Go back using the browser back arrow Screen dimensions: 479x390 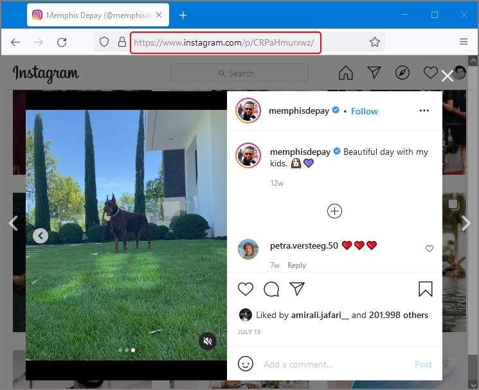pos(15,42)
